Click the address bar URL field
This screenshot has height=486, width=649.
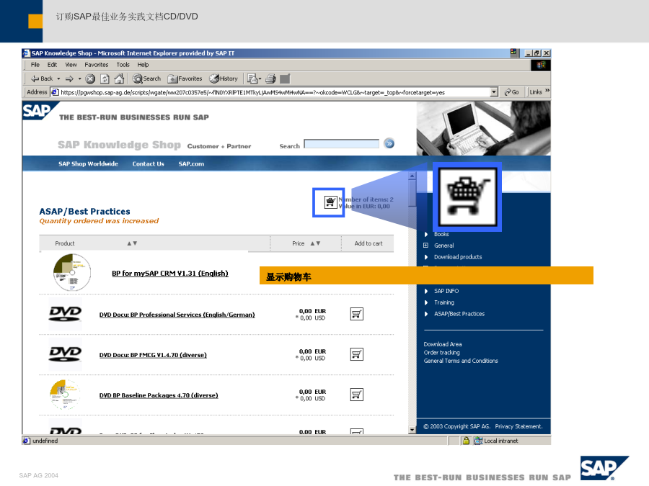(x=275, y=92)
